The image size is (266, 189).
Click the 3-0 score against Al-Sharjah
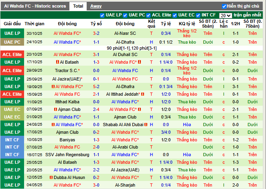[96, 185]
